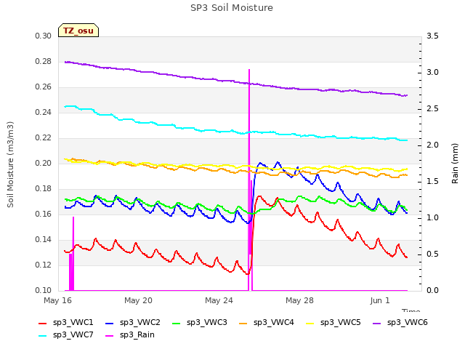
Task: Click the 2.5 rain axis tick label
Action: click(432, 108)
